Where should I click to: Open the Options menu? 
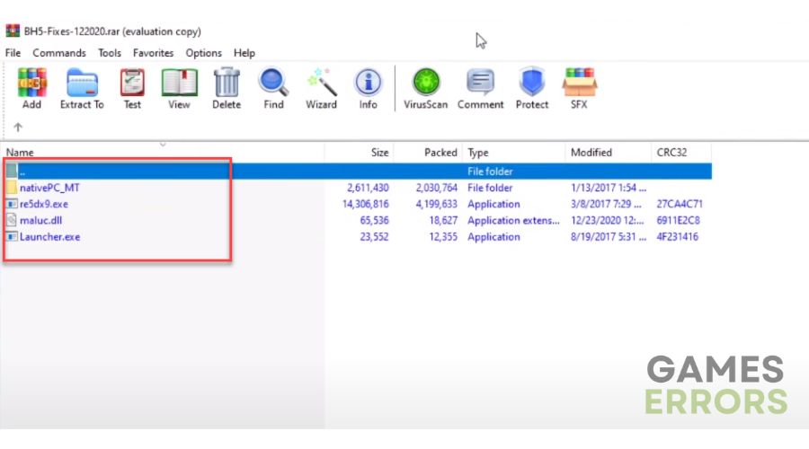pos(204,53)
